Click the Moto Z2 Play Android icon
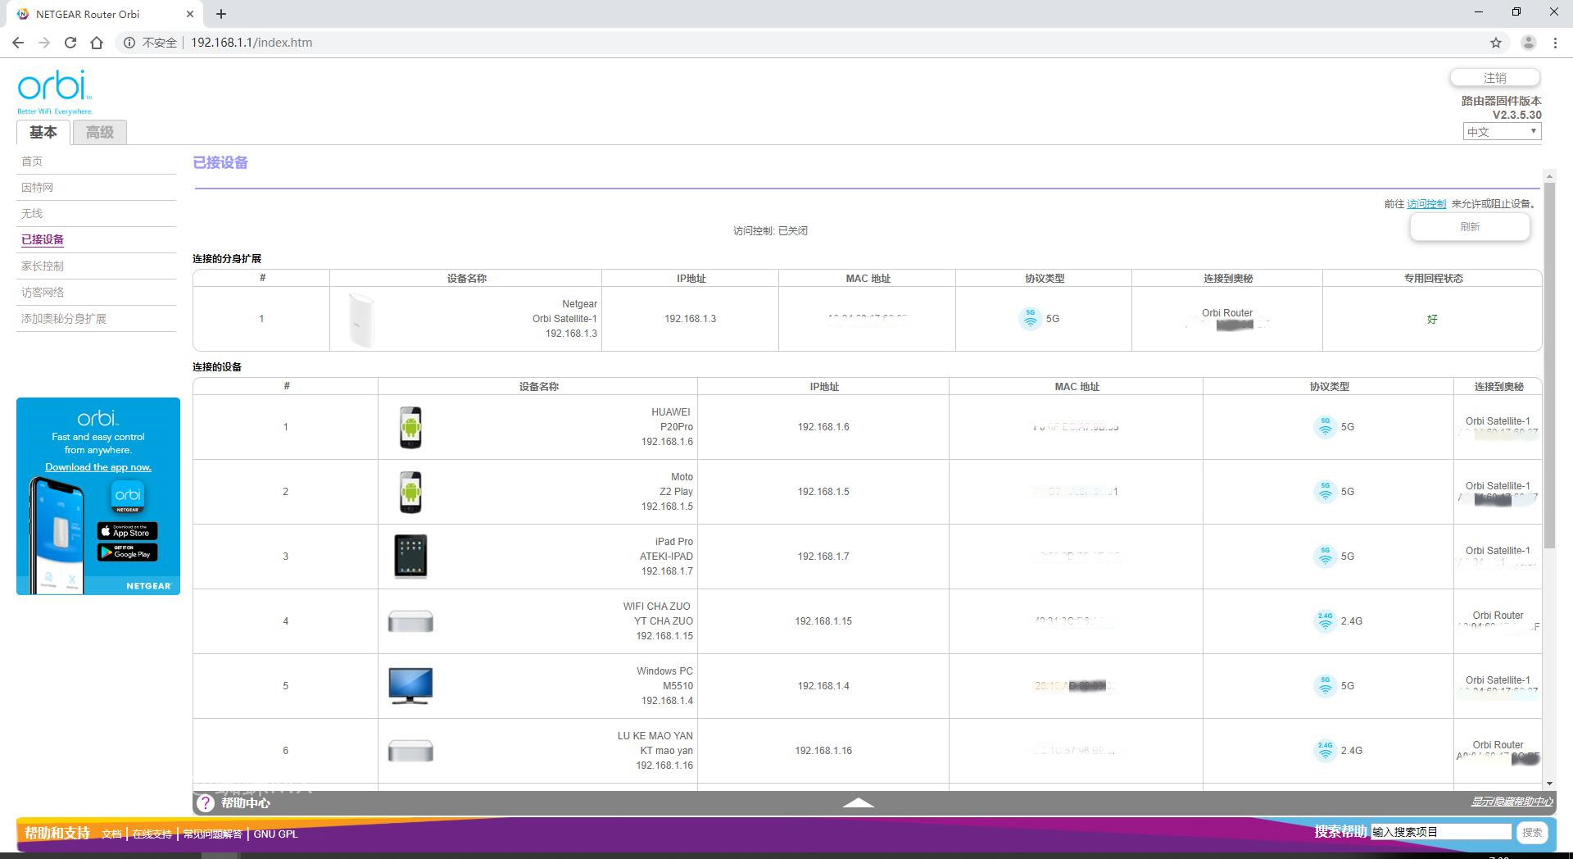 [410, 492]
